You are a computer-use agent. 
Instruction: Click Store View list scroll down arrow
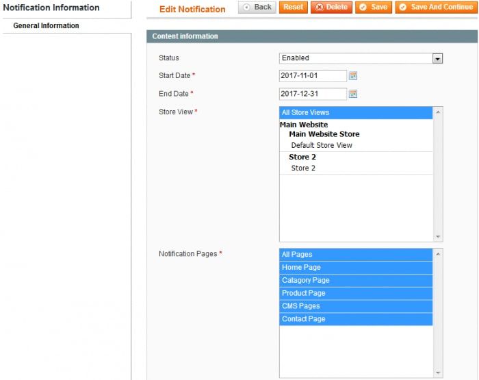(438, 237)
